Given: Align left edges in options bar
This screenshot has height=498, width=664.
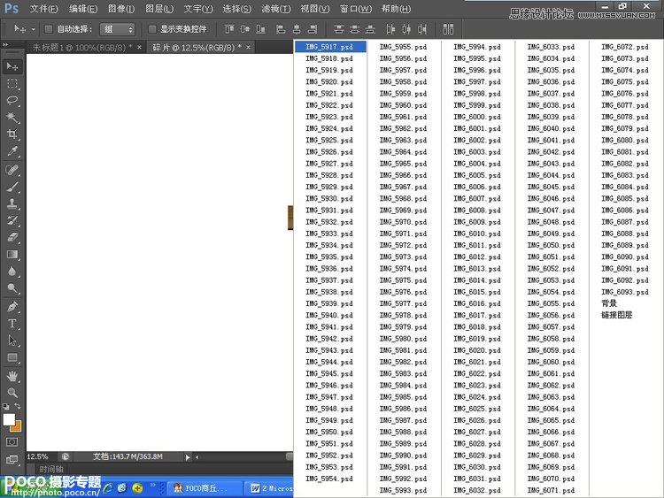Looking at the screenshot, I should (x=281, y=29).
